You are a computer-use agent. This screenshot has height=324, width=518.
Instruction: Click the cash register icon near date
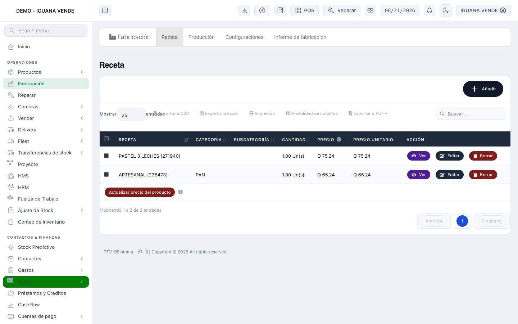click(371, 10)
